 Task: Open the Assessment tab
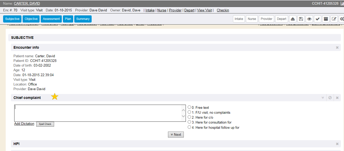pyautogui.click(x=51, y=19)
